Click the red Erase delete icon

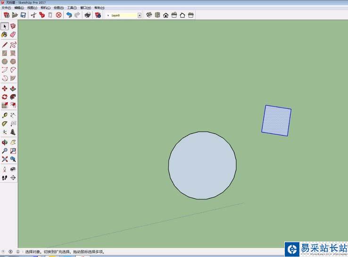point(58,15)
